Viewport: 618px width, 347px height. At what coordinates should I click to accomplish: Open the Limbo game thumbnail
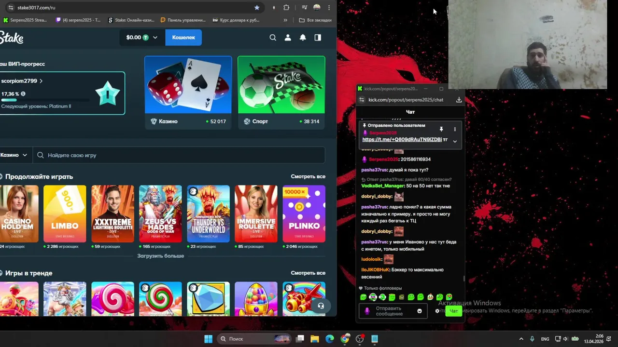65,214
